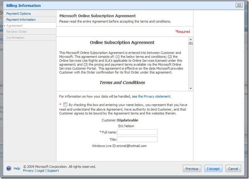Click the blue Help question mark icon
249x179 pixels.
9,168
